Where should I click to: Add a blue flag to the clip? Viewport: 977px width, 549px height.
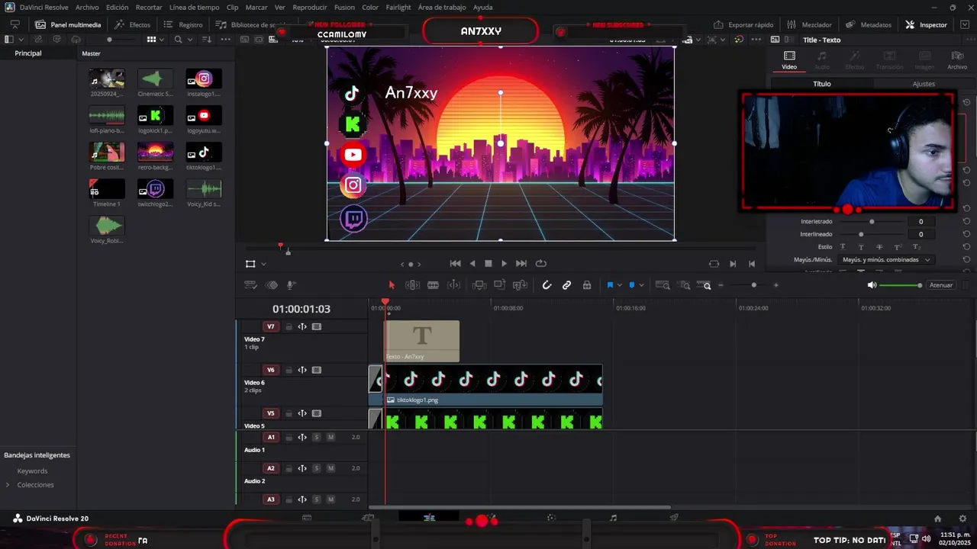pos(610,285)
